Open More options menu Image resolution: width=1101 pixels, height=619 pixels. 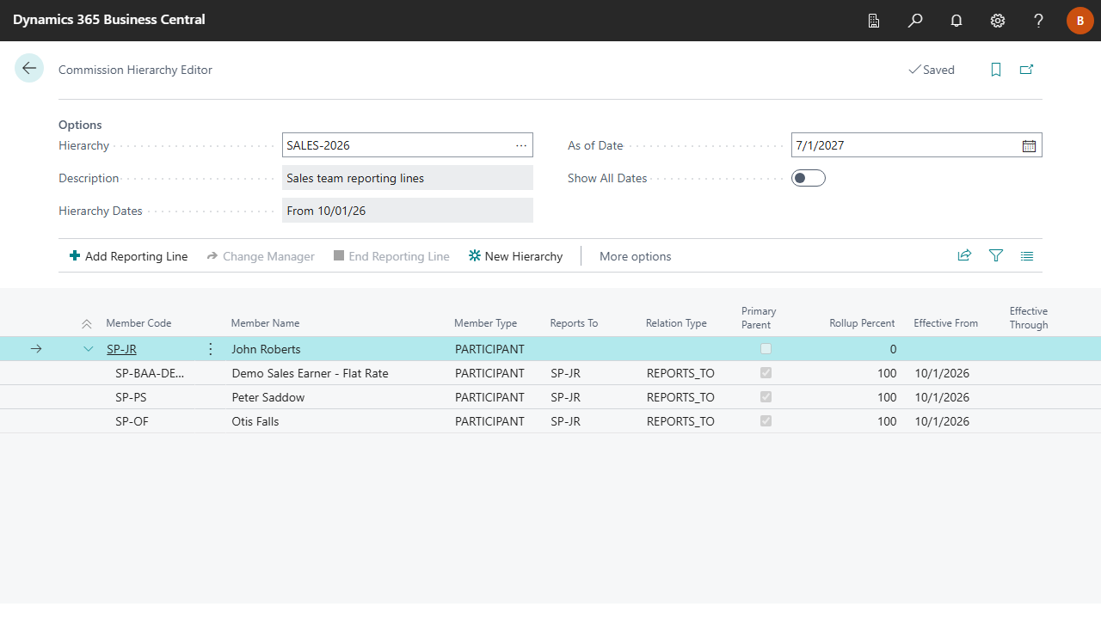coord(635,256)
